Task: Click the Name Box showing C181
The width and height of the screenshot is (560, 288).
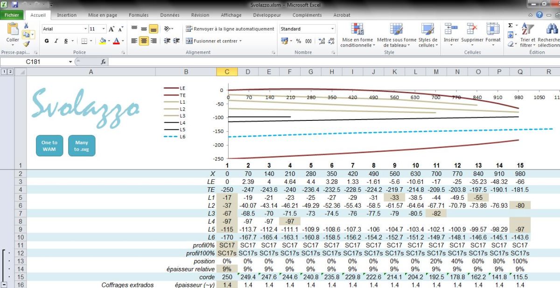Action: tap(35, 62)
